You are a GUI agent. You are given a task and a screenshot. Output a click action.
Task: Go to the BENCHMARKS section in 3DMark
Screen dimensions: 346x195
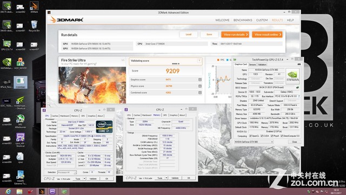click(x=243, y=20)
